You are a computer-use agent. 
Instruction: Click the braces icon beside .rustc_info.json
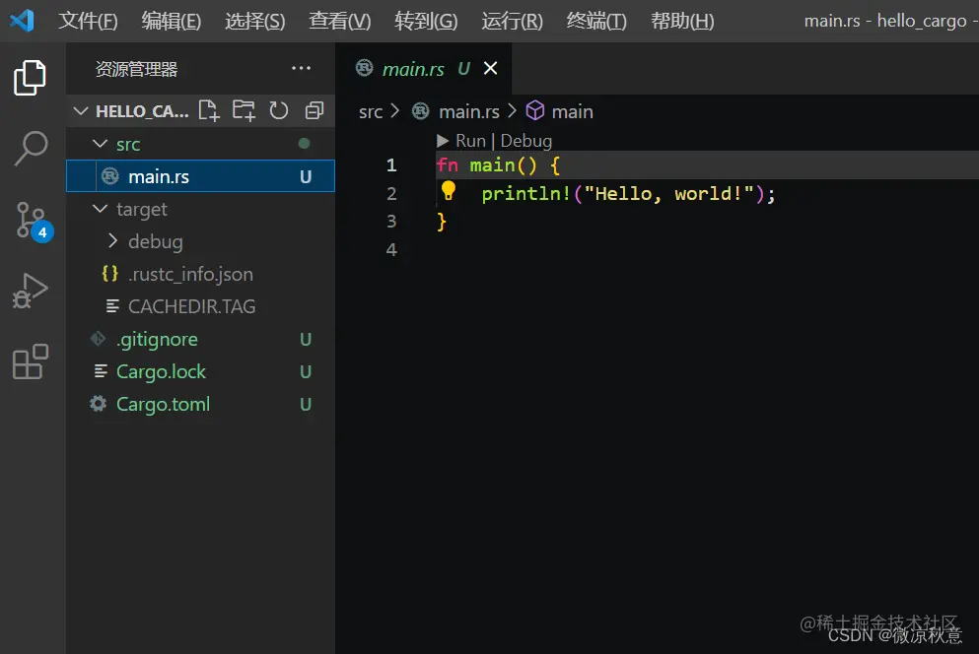109,274
